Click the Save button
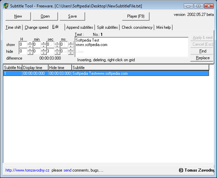Screen dimensions: 217x178 click(x=72, y=16)
